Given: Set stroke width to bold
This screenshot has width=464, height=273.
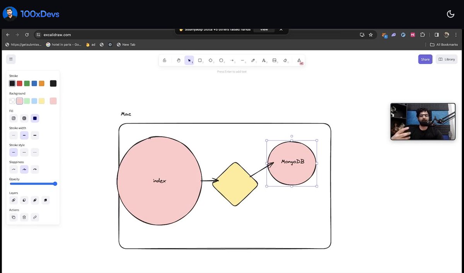Looking at the screenshot, I should [x=24, y=136].
